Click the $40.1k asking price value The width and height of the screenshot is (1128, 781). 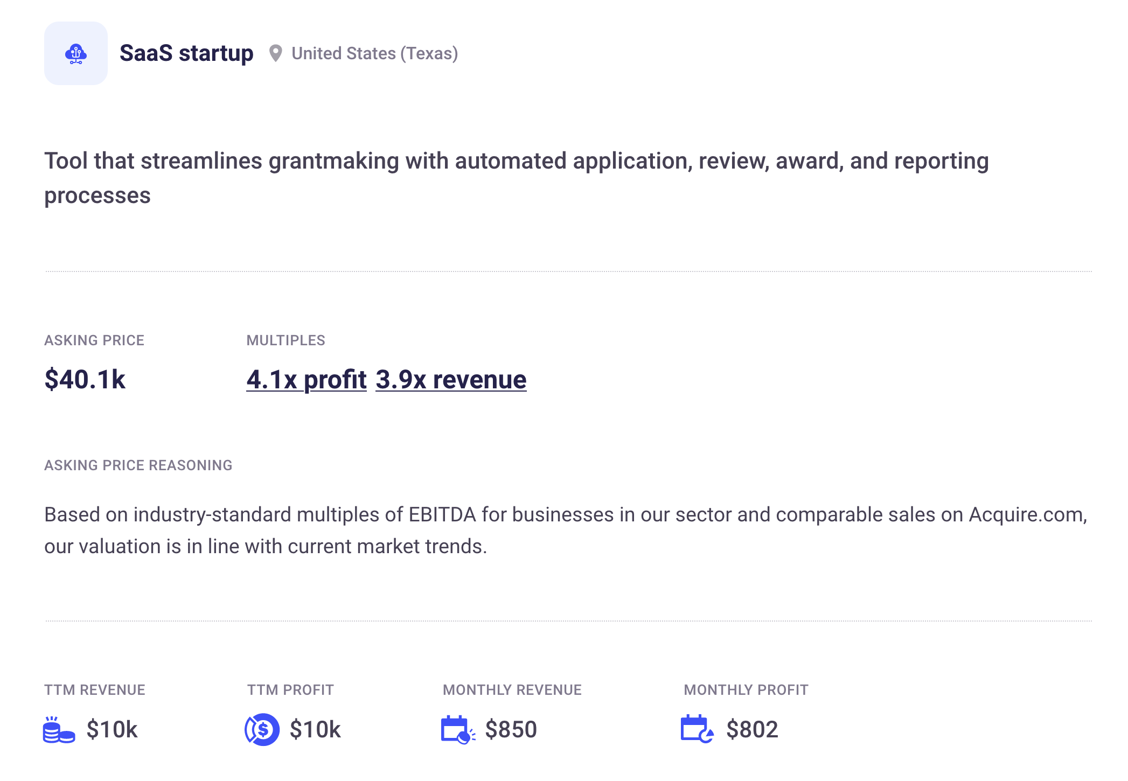[85, 379]
